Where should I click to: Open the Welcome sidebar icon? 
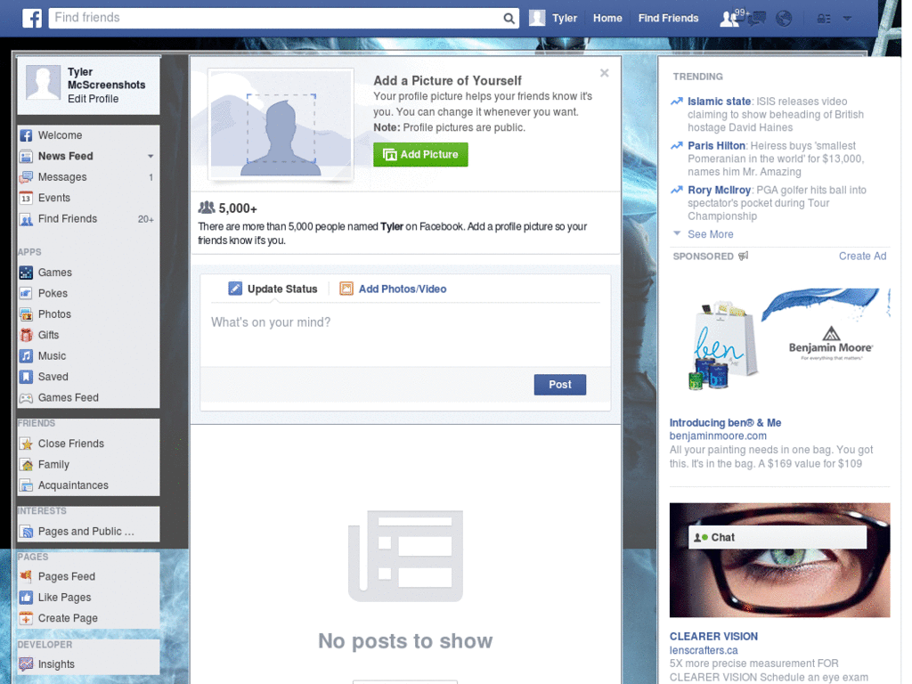tap(26, 135)
